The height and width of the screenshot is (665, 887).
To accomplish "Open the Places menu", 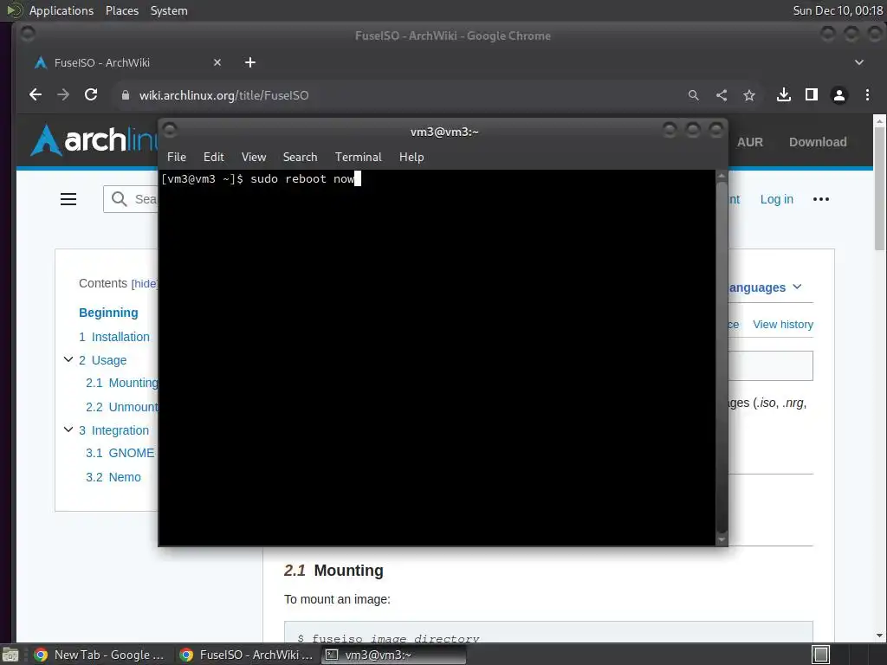I will point(121,10).
